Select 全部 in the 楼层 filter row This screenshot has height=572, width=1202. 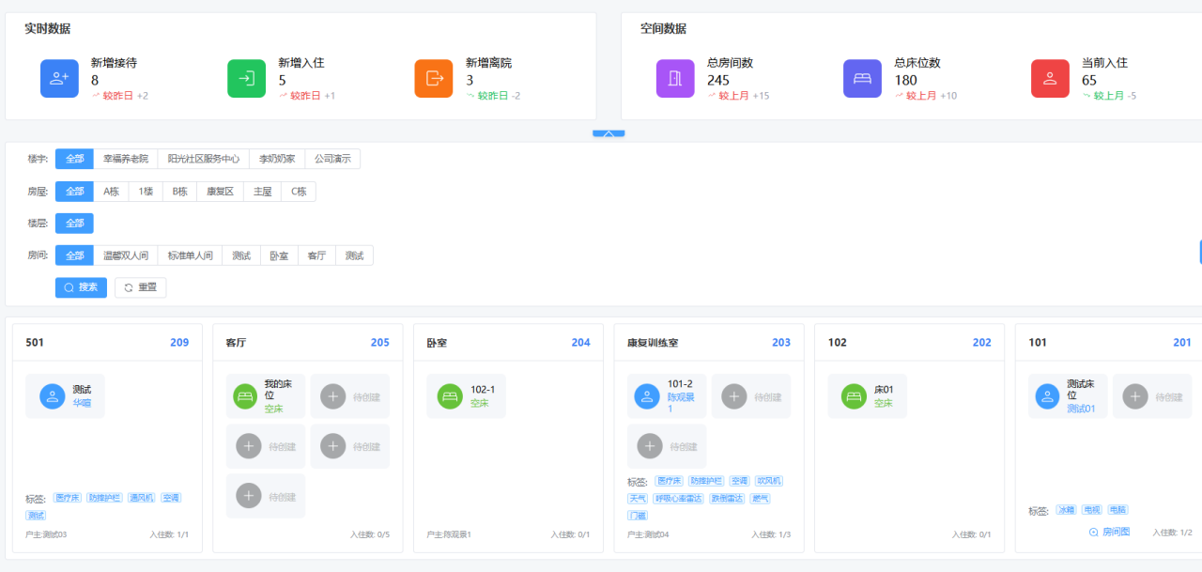(x=74, y=224)
